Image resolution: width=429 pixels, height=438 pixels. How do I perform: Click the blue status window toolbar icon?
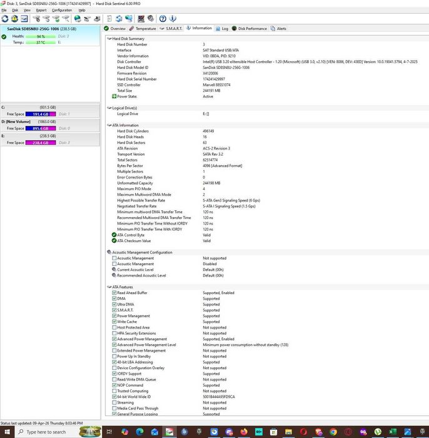click(24, 19)
